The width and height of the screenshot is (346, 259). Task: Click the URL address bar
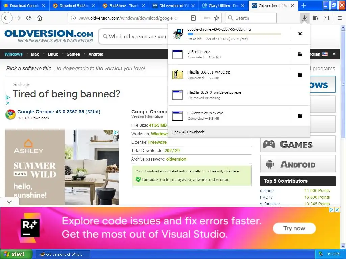click(128, 18)
